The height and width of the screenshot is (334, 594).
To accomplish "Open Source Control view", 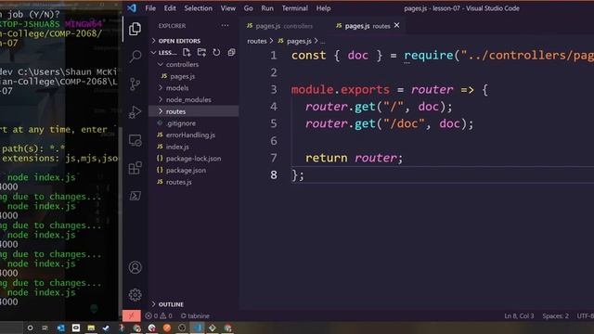I will point(135,84).
